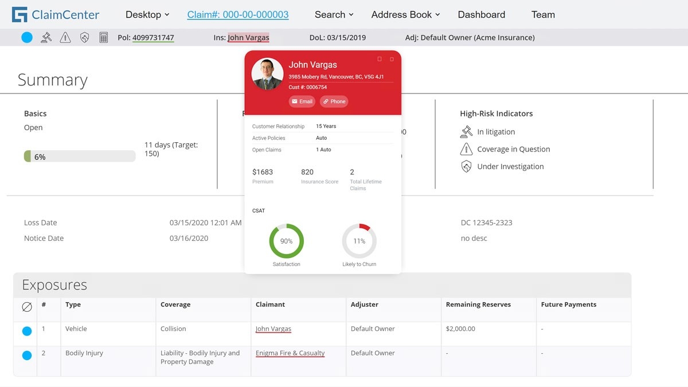Click the gavel icon in the toolbar
Screen dimensions: 688x387
coord(46,37)
